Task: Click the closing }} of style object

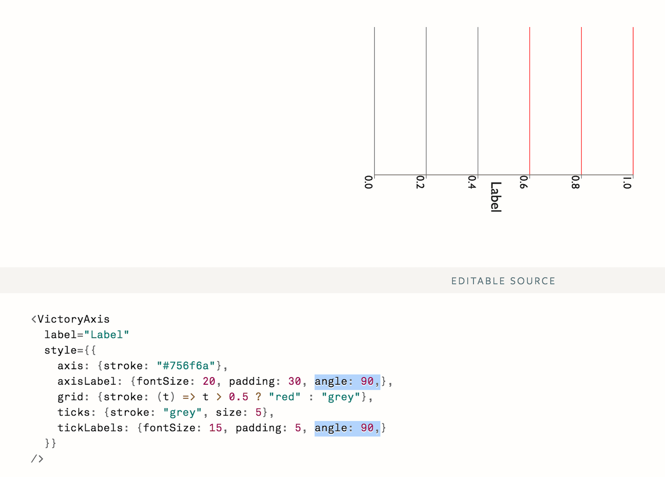Action: [x=51, y=443]
